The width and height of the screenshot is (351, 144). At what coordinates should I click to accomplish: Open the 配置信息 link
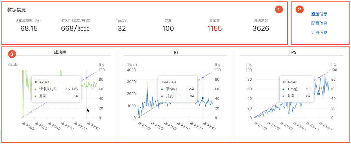click(319, 23)
